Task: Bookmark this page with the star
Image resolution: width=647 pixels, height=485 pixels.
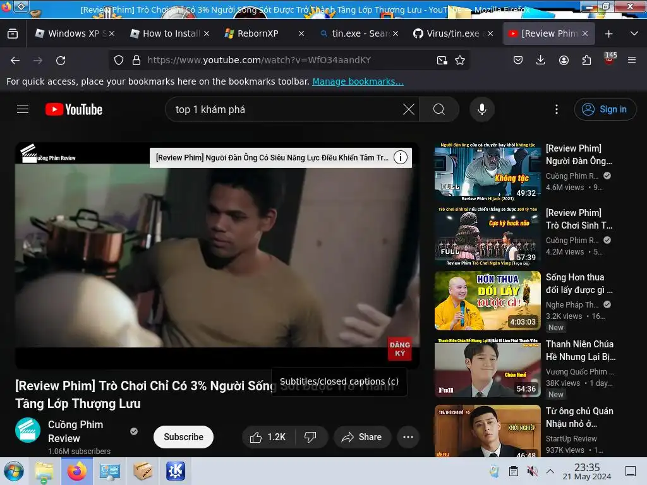Action: [460, 60]
